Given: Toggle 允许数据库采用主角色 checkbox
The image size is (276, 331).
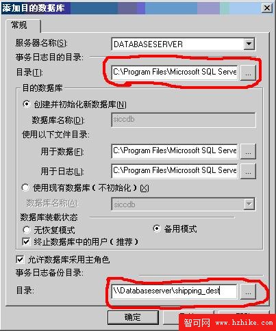Looking at the screenshot, I should coord(20,259).
